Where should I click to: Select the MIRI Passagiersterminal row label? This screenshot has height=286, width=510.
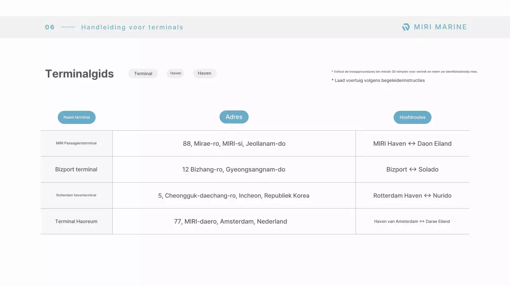tap(76, 143)
